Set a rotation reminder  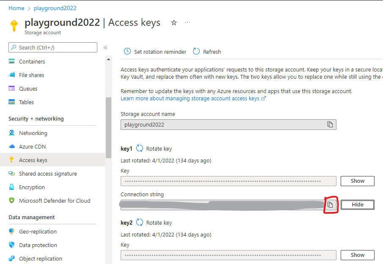coord(154,51)
